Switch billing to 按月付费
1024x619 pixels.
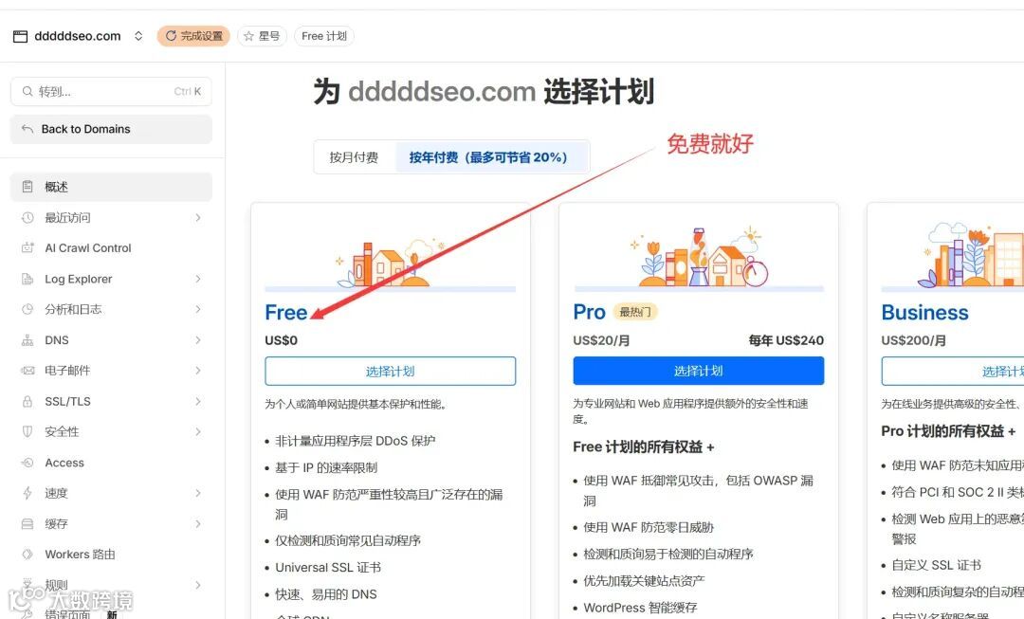click(x=354, y=157)
